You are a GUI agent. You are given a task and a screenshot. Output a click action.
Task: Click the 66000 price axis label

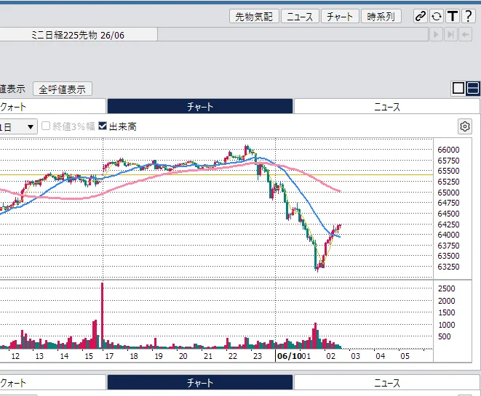(x=448, y=150)
